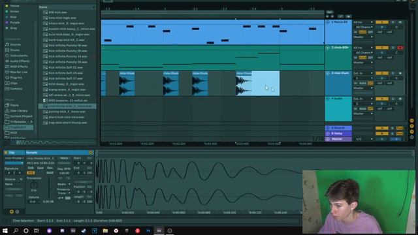Open Windows Start menu

pyautogui.click(x=5, y=230)
